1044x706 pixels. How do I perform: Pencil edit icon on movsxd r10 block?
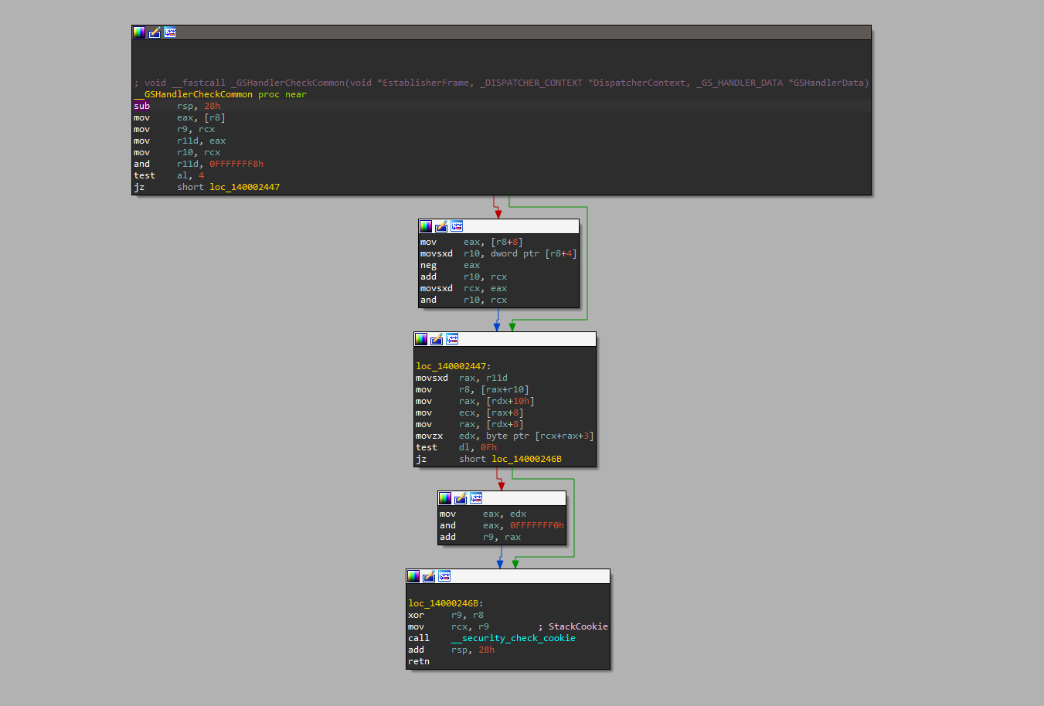[x=441, y=226]
